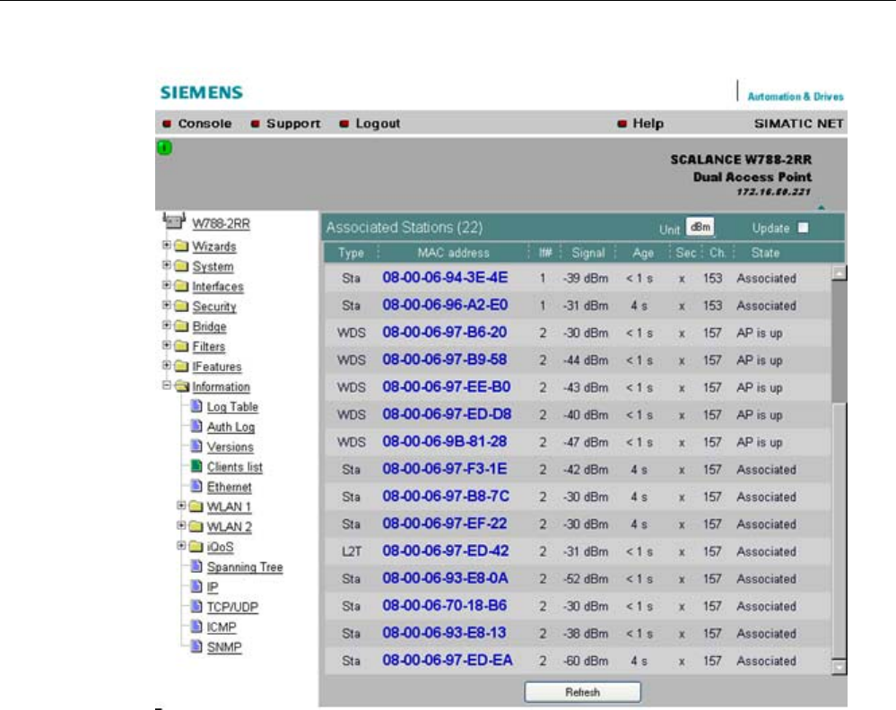Click the scrollbar up arrow

[839, 273]
